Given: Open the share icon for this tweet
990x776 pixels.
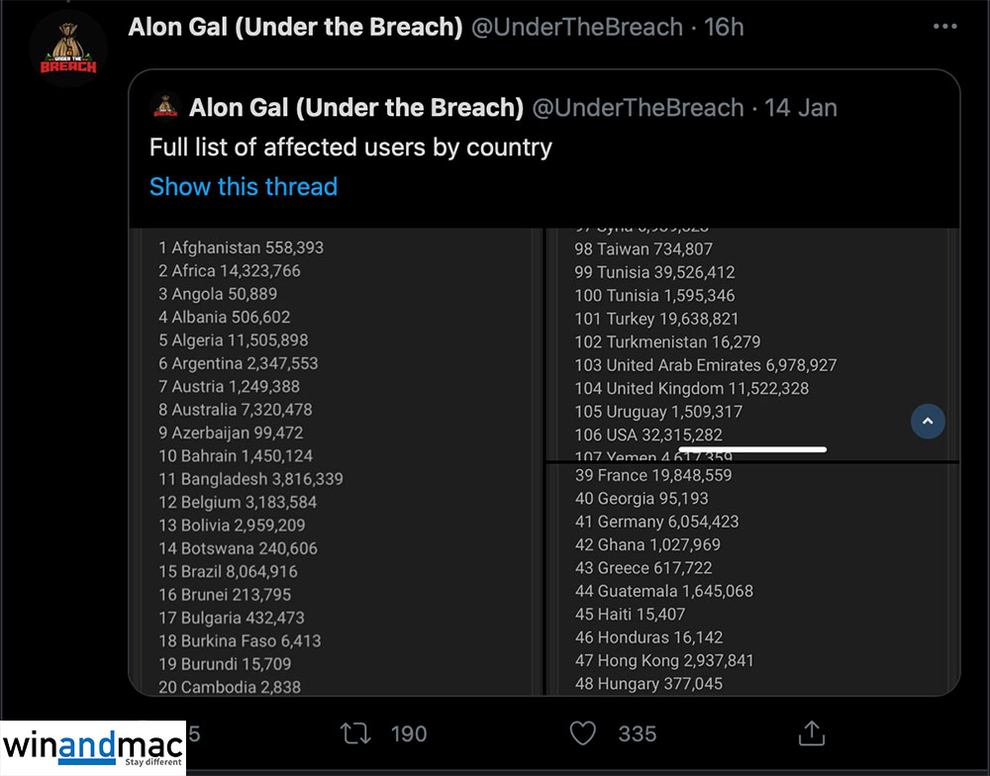Looking at the screenshot, I should (x=811, y=733).
